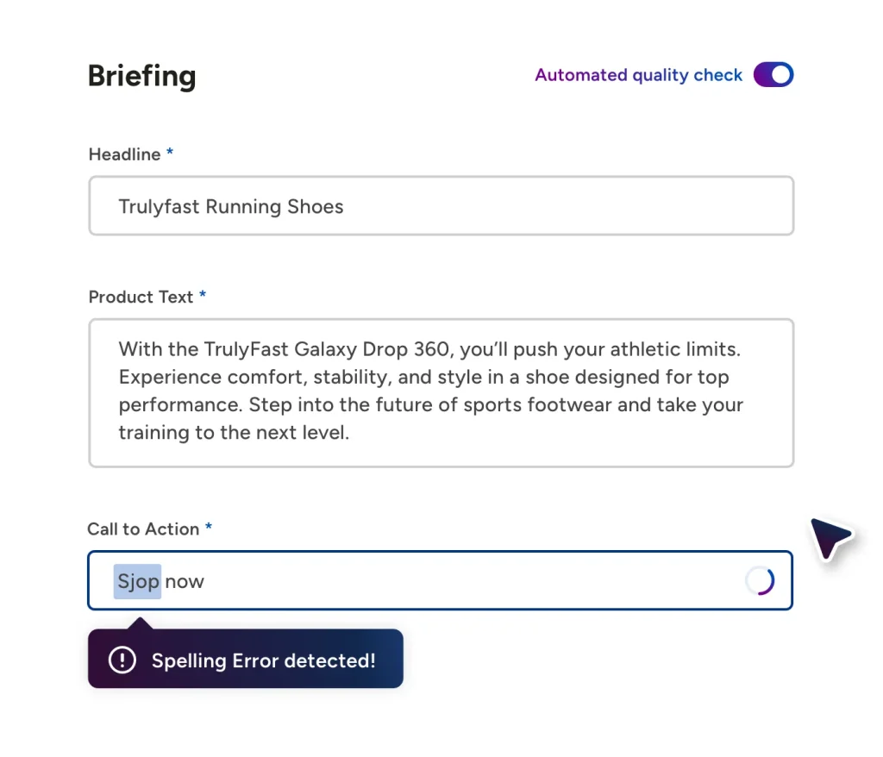Click the 'Trulyfast Running Shoes' headline text
The image size is (883, 757).
tap(231, 207)
